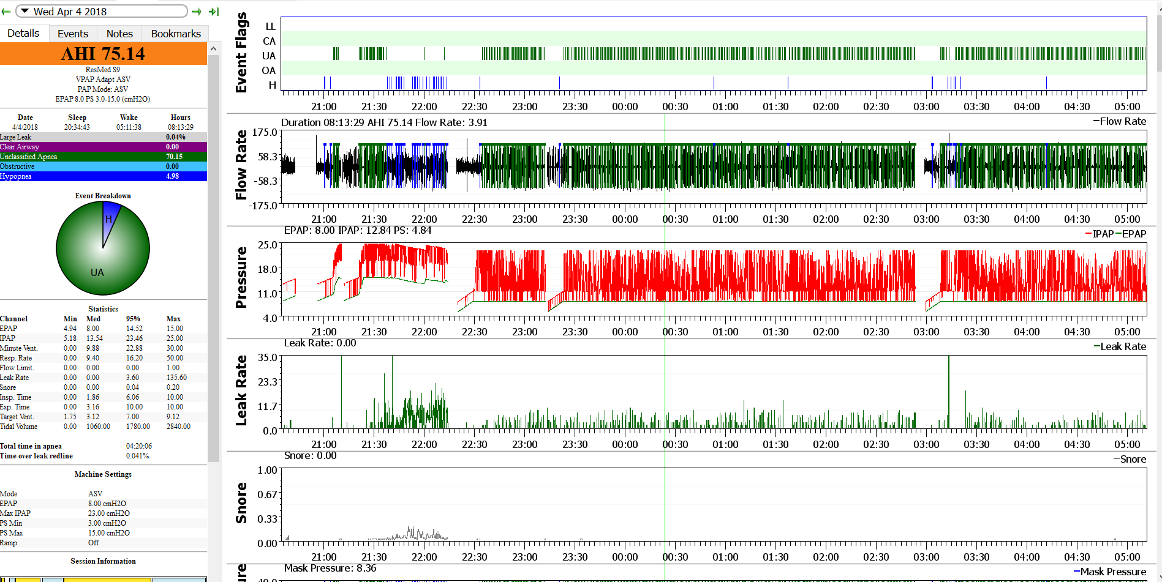
Task: Click the EPAP row in Statistics table
Action: 104,329
